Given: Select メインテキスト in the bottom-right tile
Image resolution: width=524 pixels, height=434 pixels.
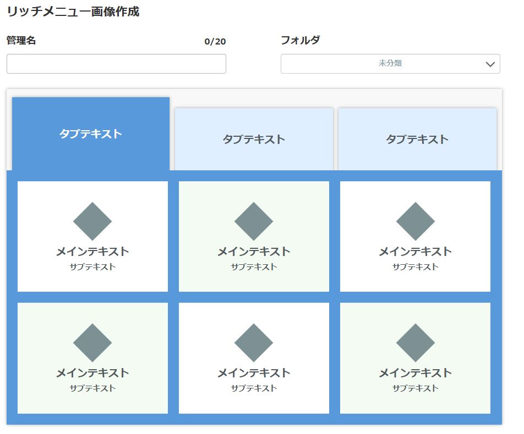Looking at the screenshot, I should pos(416,373).
